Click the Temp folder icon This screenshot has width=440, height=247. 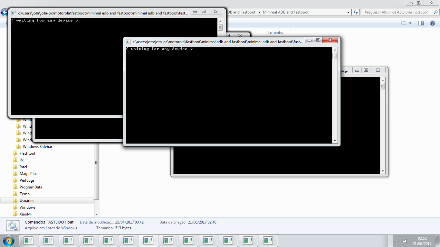click(15, 194)
